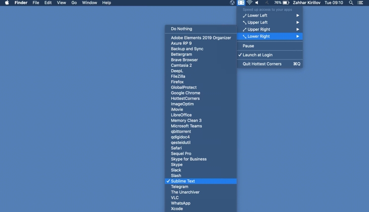The image size is (369, 212).
Task: Open the Wi-Fi status icon
Action: pyautogui.click(x=249, y=3)
